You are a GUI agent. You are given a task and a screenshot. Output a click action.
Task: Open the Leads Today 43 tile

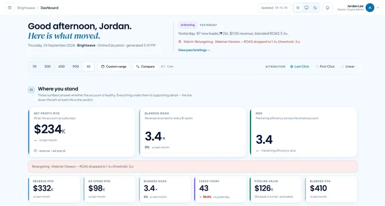220,189
